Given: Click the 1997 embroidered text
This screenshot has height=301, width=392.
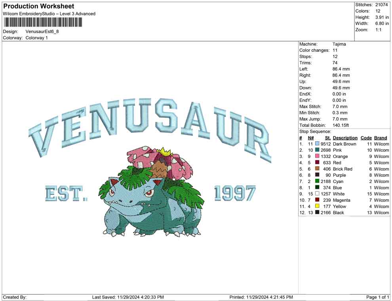Looking at the screenshot, I should click(235, 193).
